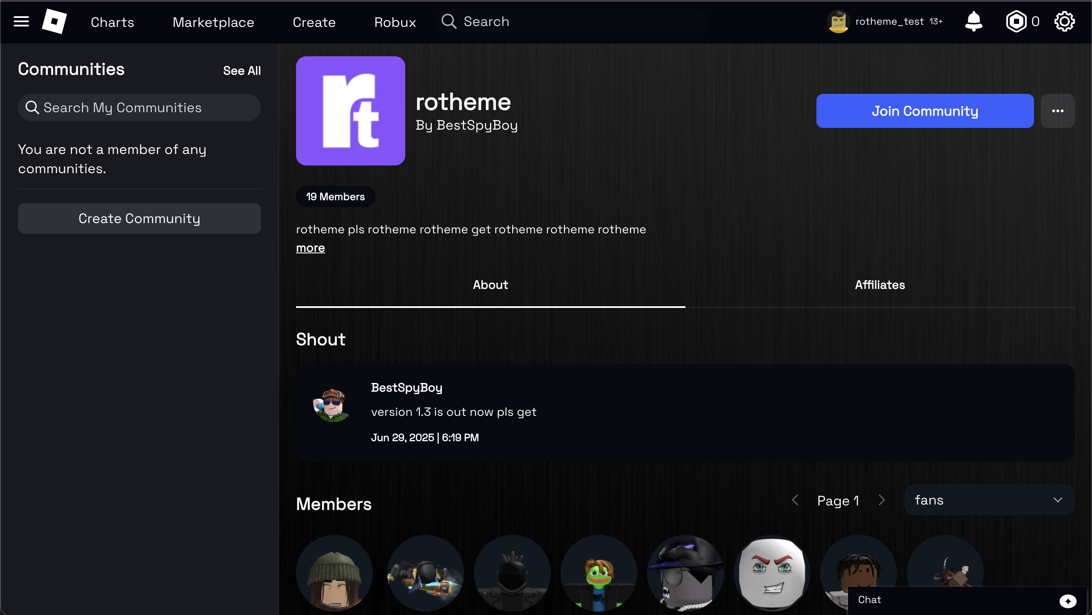Expand the description with the more link
1092x615 pixels.
[x=310, y=247]
